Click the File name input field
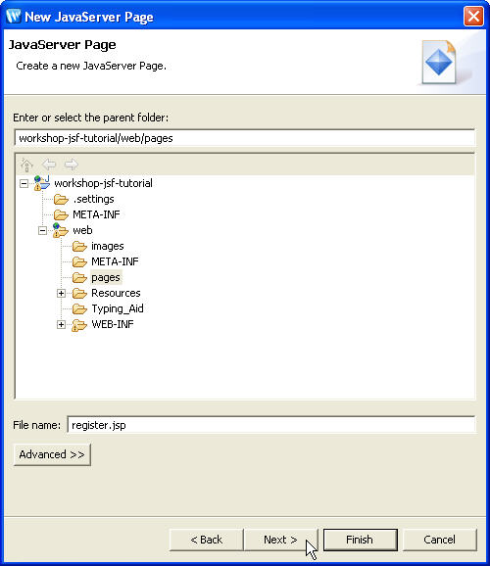 (x=271, y=425)
